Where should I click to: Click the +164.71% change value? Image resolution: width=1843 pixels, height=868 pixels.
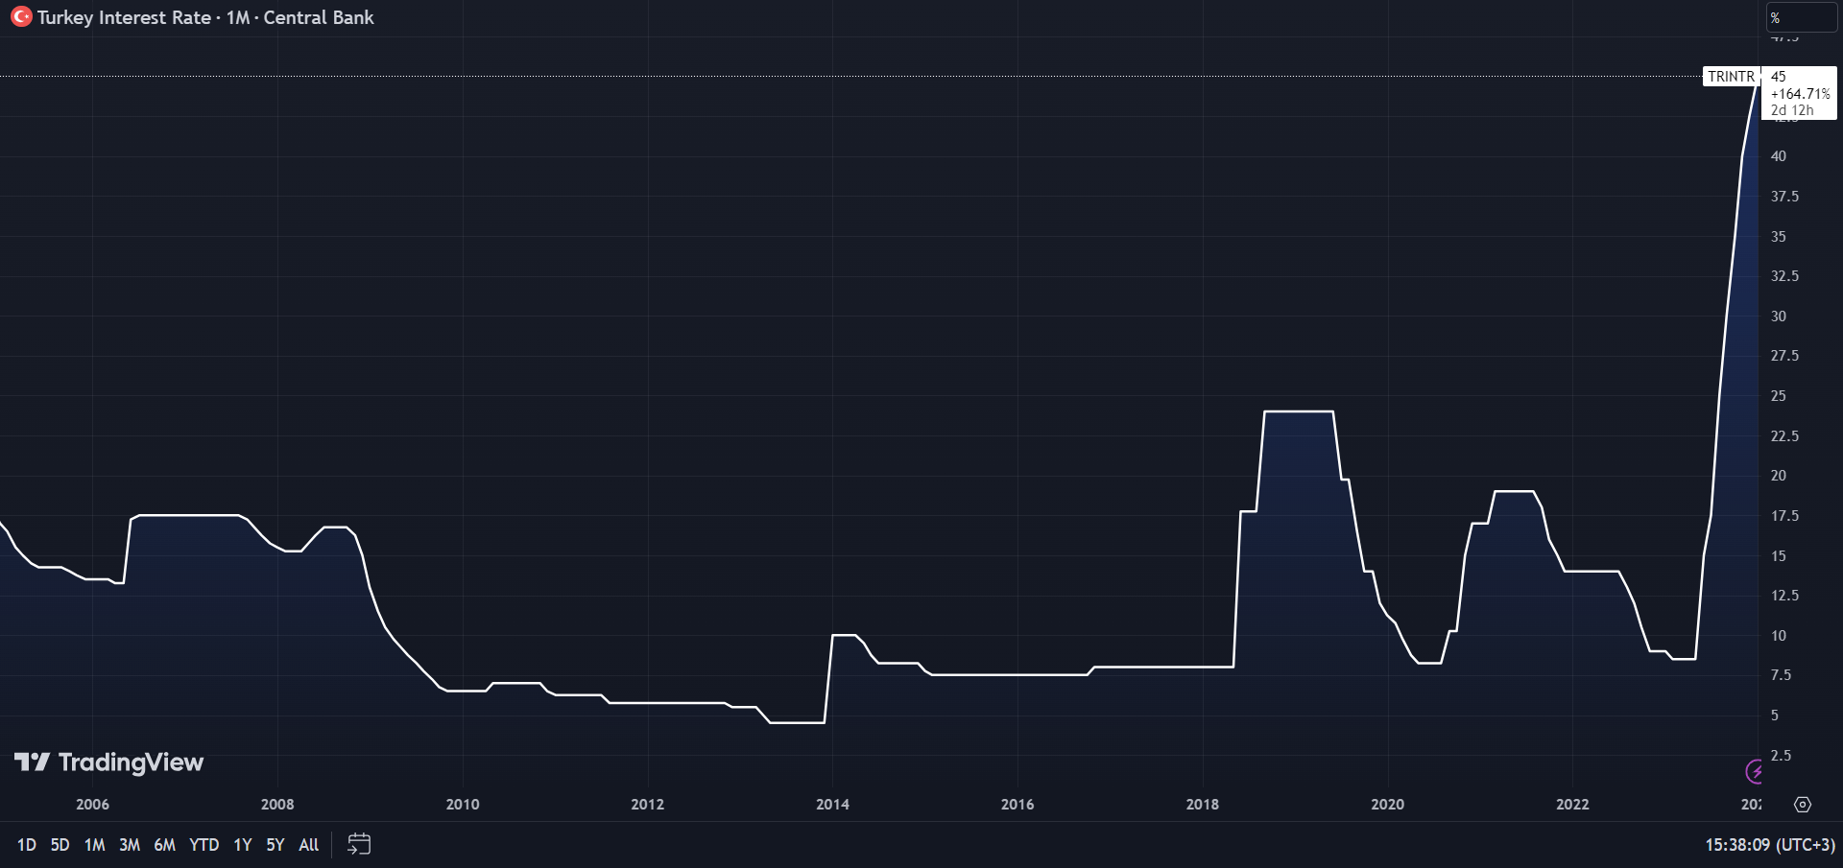click(x=1801, y=94)
